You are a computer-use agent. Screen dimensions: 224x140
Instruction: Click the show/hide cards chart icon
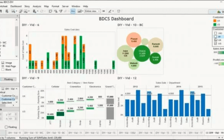[79, 11]
